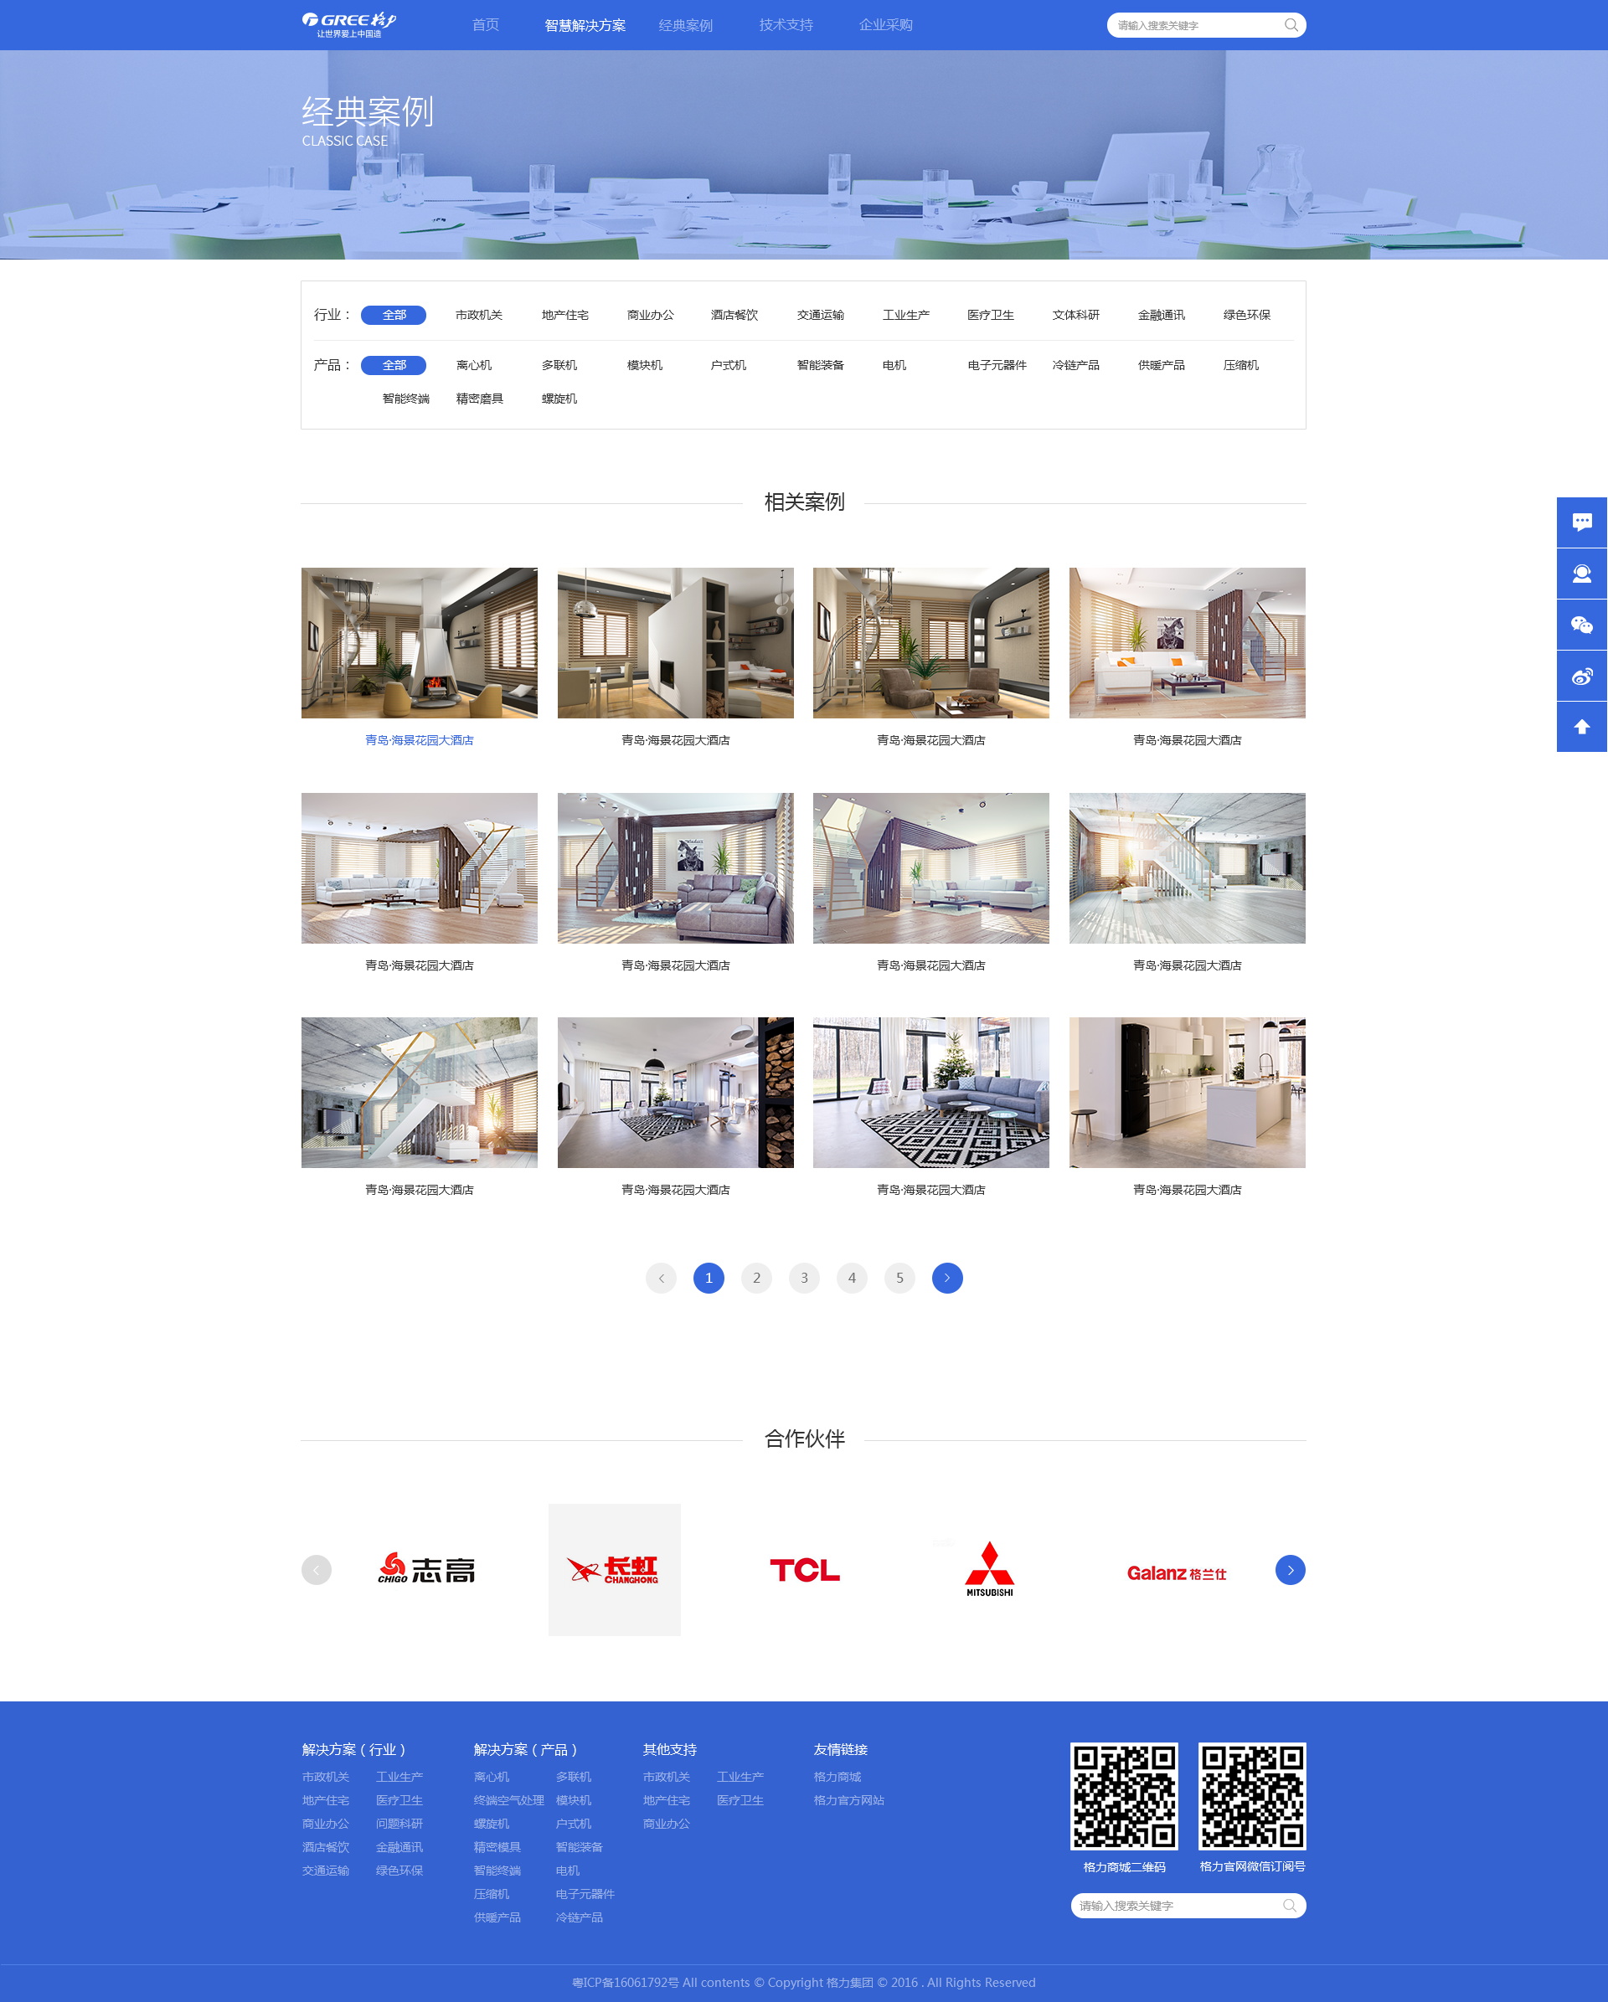Open the customer service headset icon
This screenshot has width=1608, height=2002.
point(1581,573)
